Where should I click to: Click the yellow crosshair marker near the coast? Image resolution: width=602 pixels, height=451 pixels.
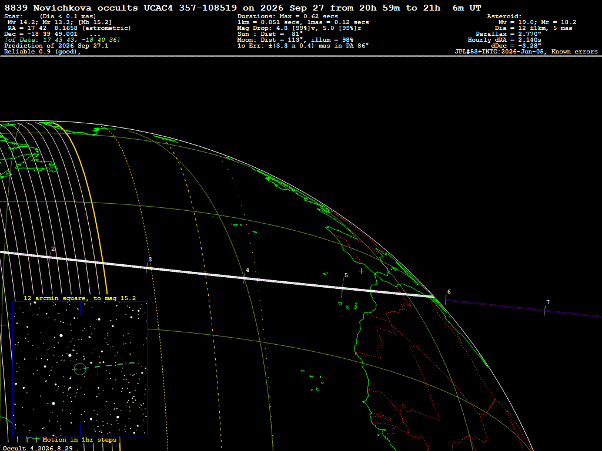362,271
